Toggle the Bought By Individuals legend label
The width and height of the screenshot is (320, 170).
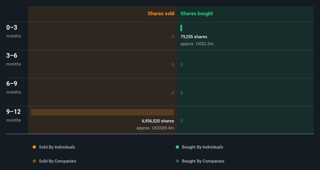(x=202, y=147)
